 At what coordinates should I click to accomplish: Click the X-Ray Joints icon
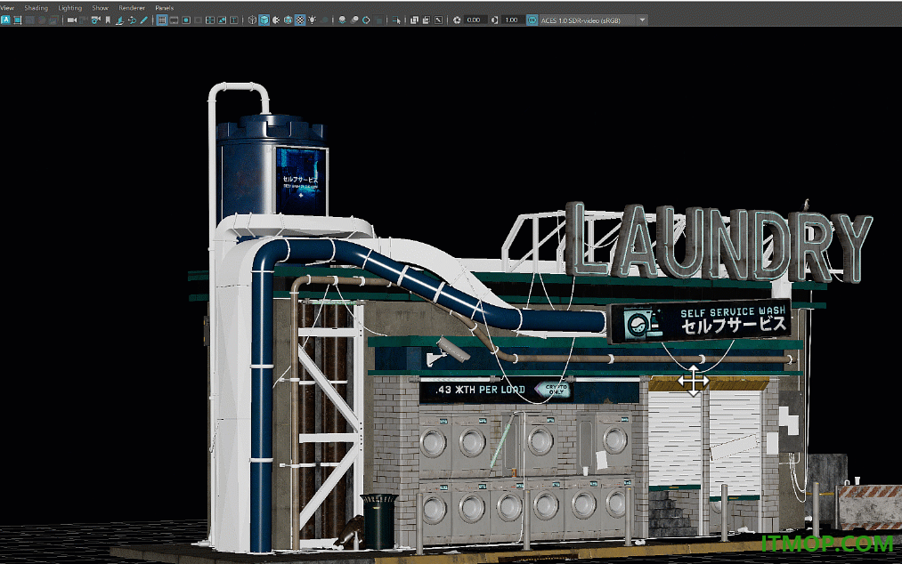click(x=438, y=20)
